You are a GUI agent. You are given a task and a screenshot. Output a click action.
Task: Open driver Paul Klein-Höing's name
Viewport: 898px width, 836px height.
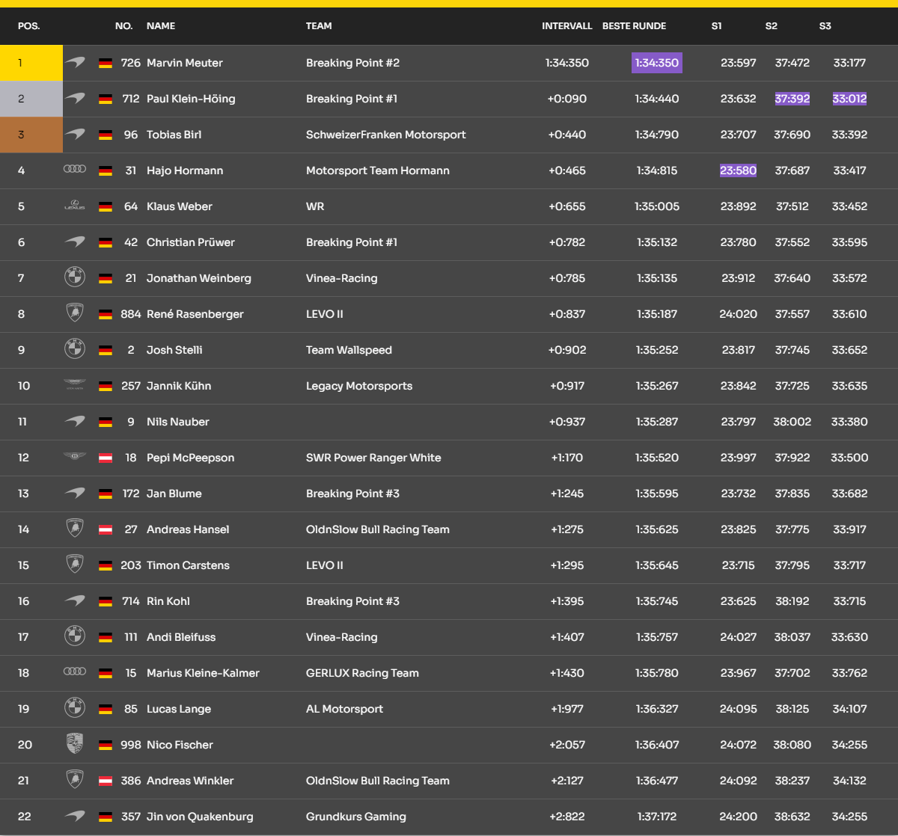point(191,99)
